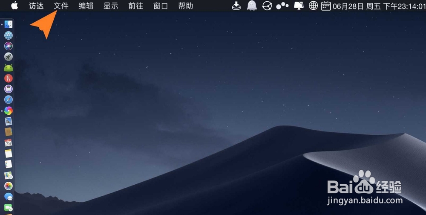Open Notes from the Dock
Image resolution: width=426 pixels, height=215 pixels.
pyautogui.click(x=9, y=154)
